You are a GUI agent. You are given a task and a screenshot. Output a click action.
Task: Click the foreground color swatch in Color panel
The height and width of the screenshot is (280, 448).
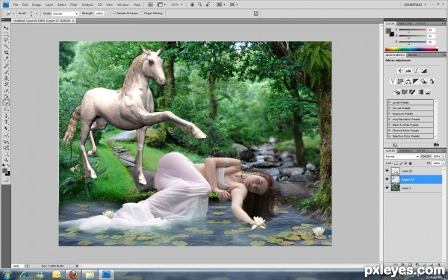coord(388,31)
